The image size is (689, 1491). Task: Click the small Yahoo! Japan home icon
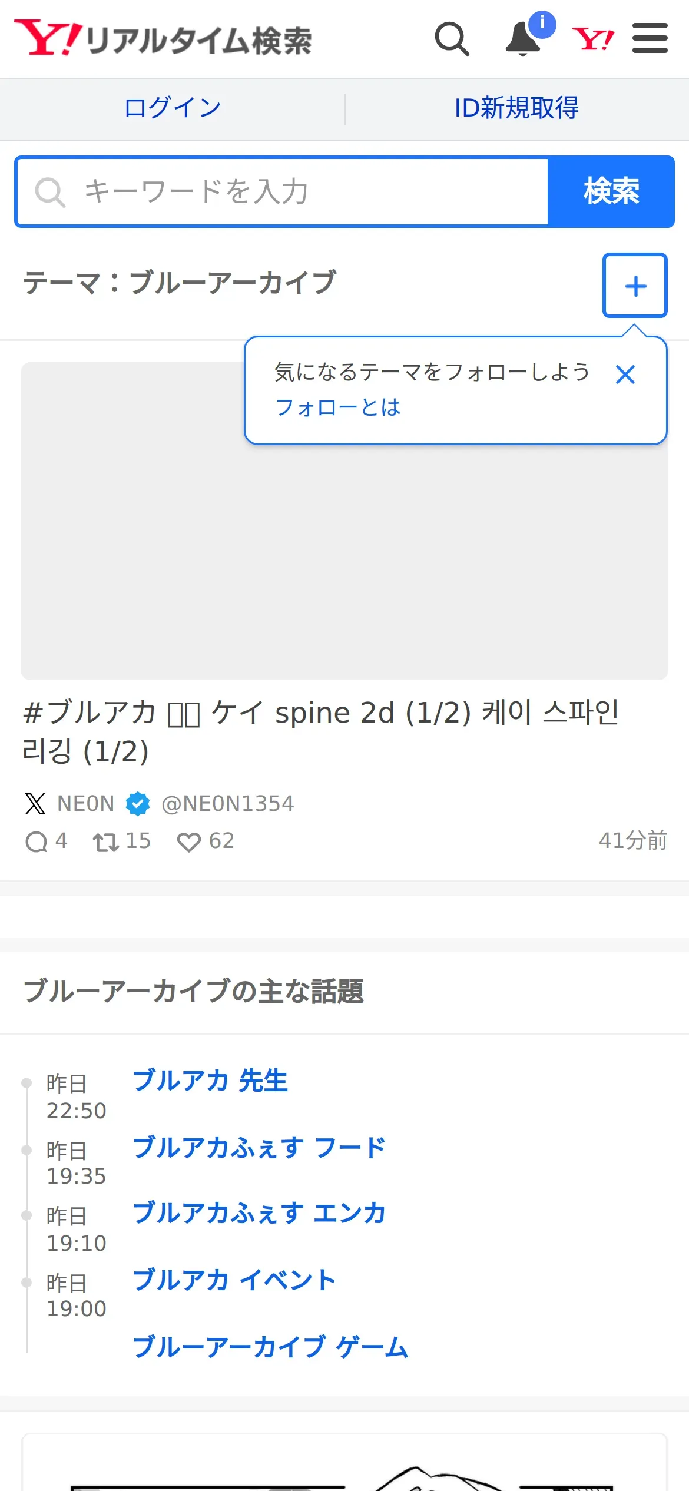(x=593, y=39)
